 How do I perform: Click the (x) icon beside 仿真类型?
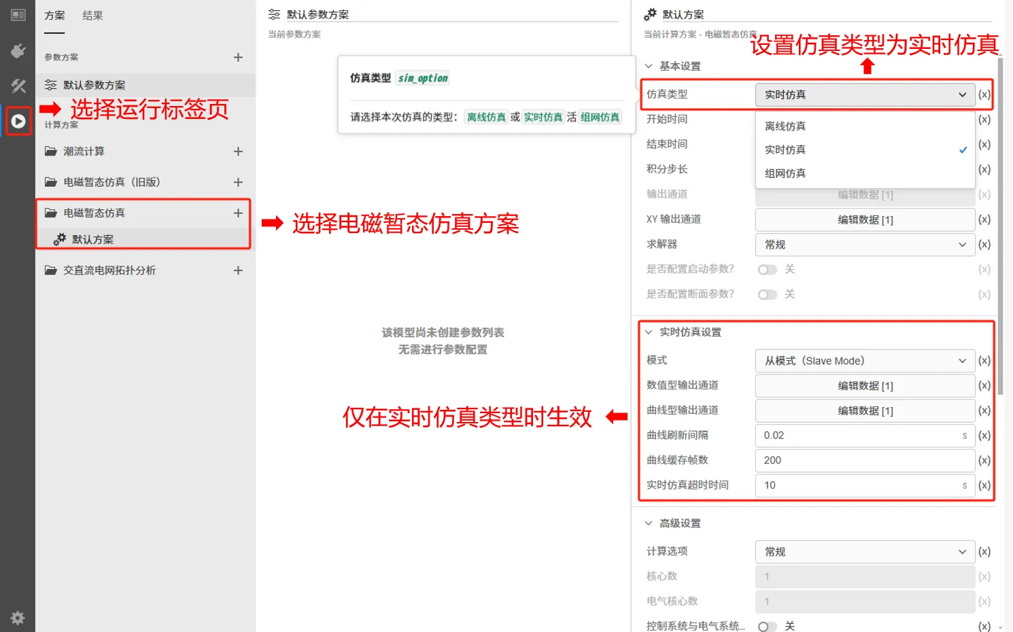[x=984, y=94]
